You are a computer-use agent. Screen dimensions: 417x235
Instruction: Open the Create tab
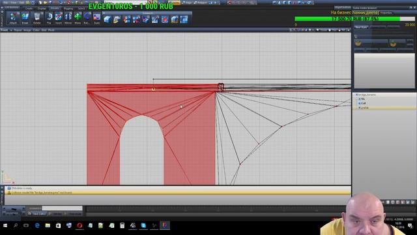pyautogui.click(x=29, y=8)
